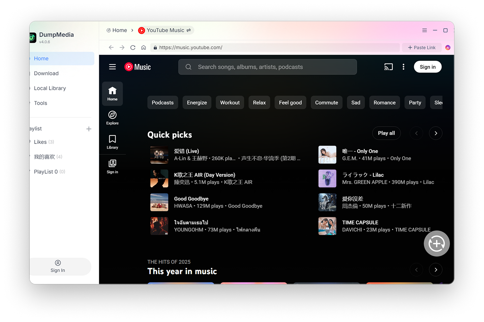The width and height of the screenshot is (484, 322).
Task: Enable the Podcasts category filter
Action: pos(162,102)
